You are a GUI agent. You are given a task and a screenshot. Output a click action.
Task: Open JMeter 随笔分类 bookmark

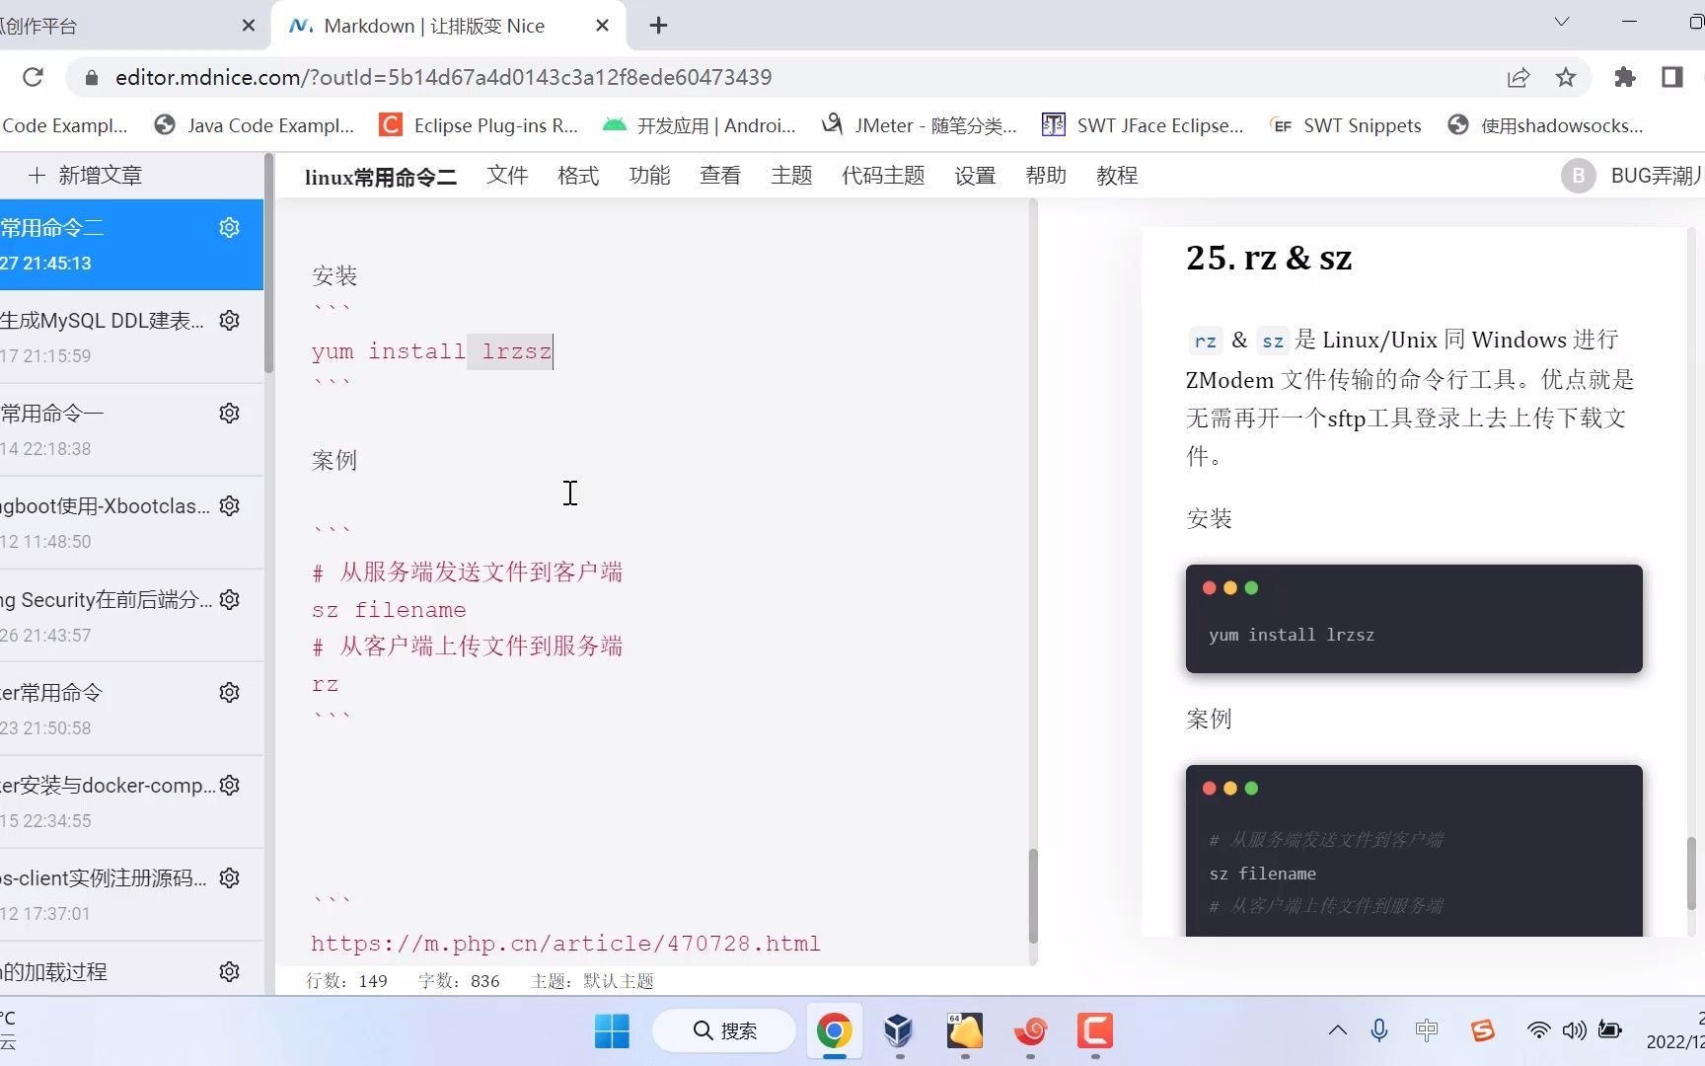(x=920, y=125)
